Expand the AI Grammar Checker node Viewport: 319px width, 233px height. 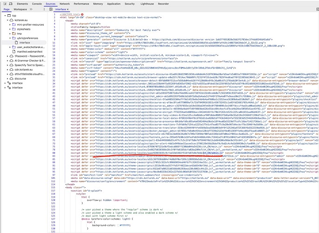[x=7, y=61]
